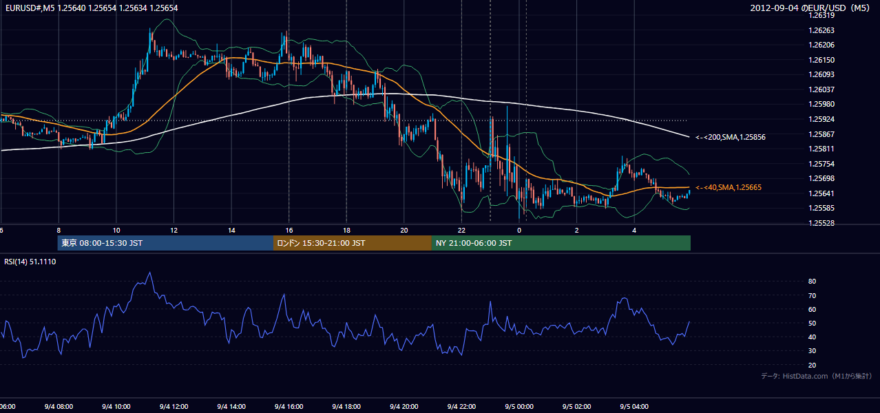
Task: Click the 9/4 22:00 bottom time label
Action: 461,406
